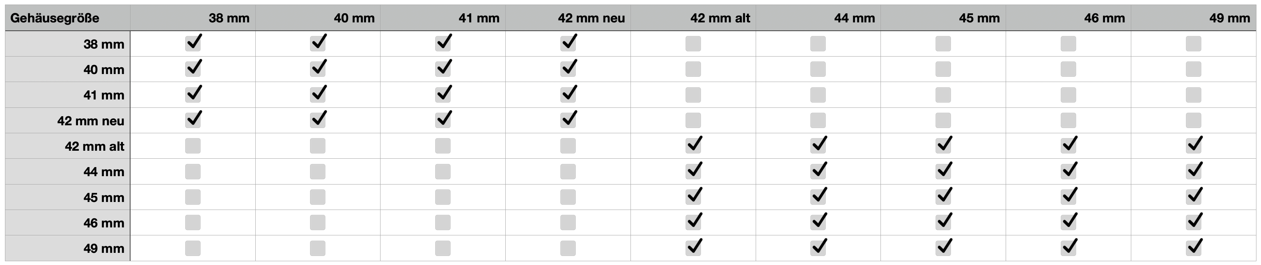The height and width of the screenshot is (265, 1261).
Task: Check row 38 mm, column 44 mm box
Action: pyautogui.click(x=817, y=44)
